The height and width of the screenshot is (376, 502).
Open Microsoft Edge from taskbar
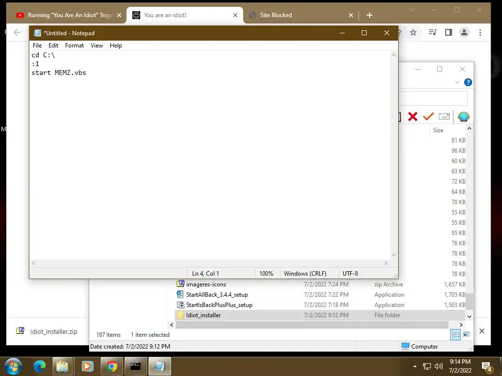click(40, 366)
